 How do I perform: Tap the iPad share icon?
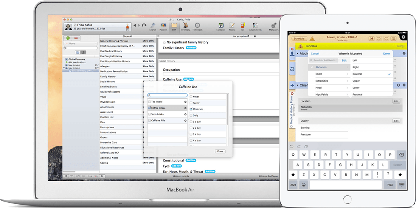372,39
